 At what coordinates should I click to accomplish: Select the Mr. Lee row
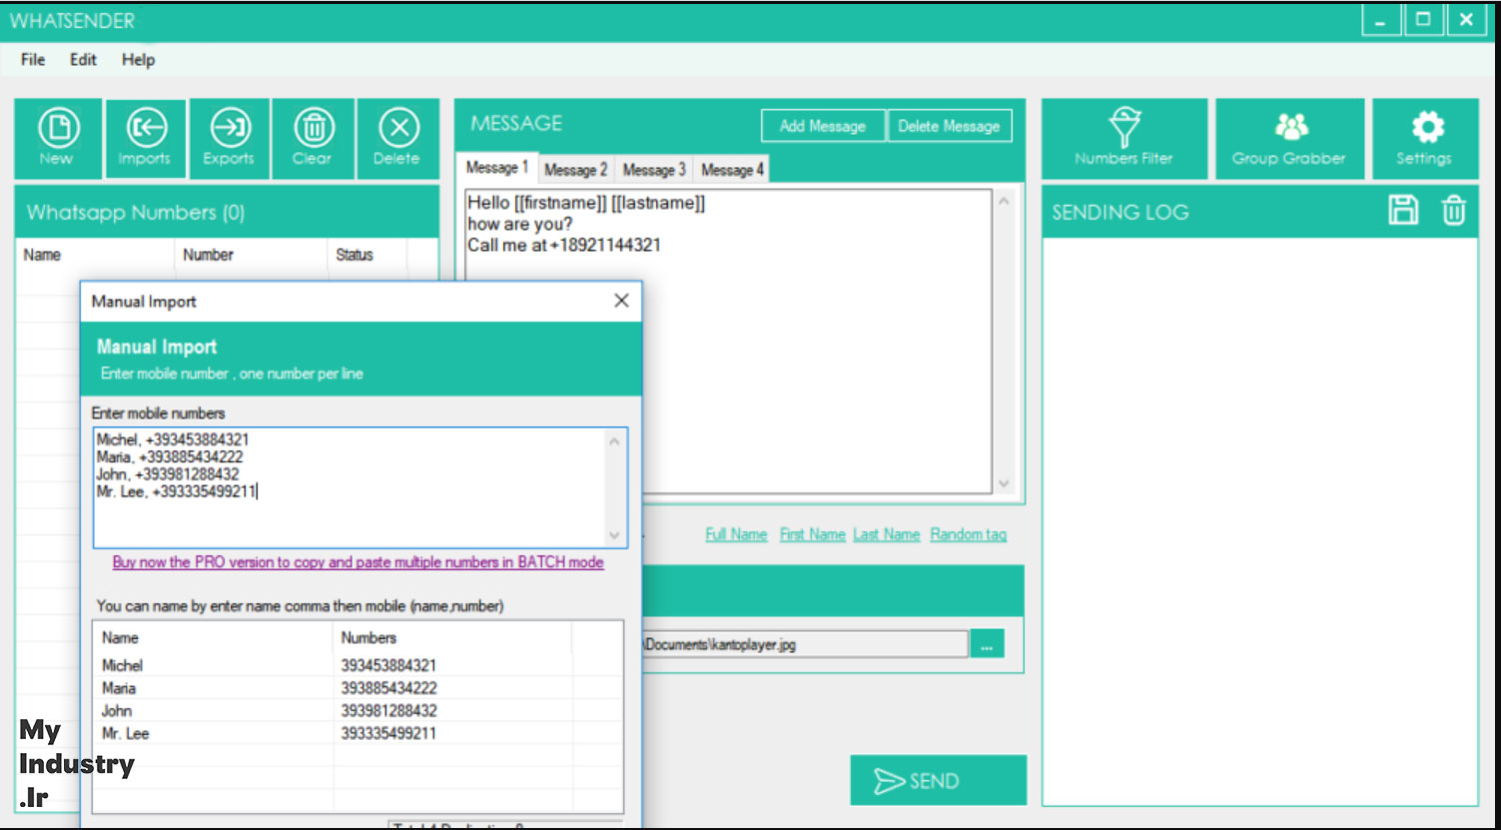click(x=358, y=733)
